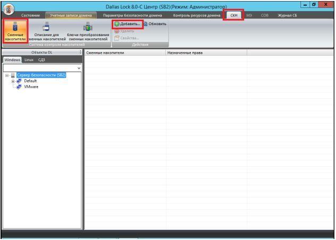Sort by Назначенные права column header

pyautogui.click(x=206, y=53)
